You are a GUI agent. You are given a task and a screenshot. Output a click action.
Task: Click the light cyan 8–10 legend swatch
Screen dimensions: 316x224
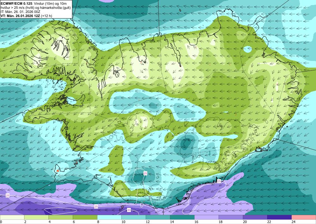tap(109, 217)
